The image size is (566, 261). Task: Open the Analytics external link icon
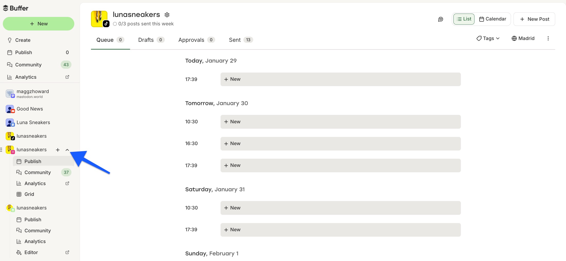point(67,77)
